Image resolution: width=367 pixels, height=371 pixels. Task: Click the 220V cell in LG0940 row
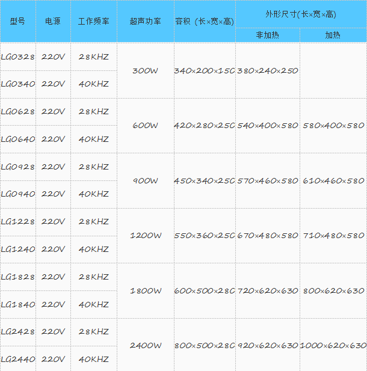coord(53,194)
